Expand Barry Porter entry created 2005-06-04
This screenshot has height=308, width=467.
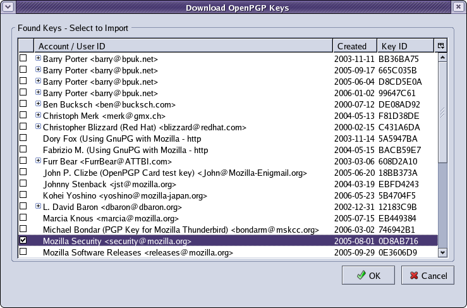coord(38,80)
